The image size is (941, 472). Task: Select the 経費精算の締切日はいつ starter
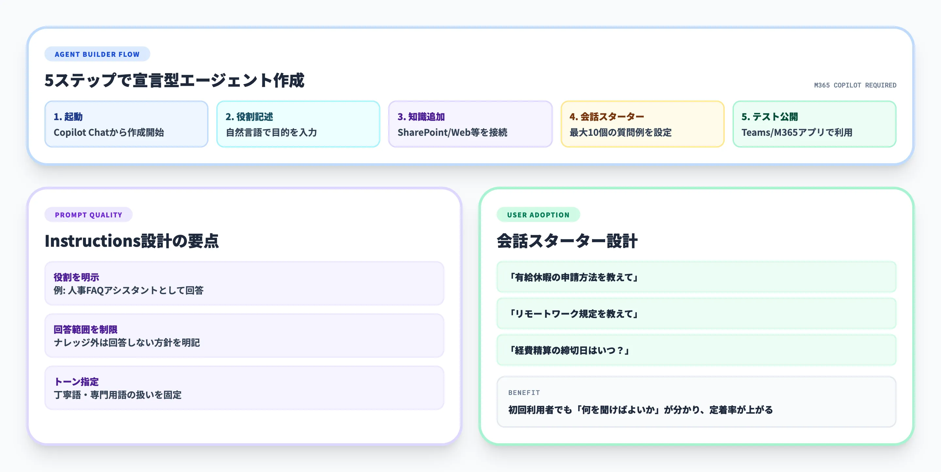696,351
